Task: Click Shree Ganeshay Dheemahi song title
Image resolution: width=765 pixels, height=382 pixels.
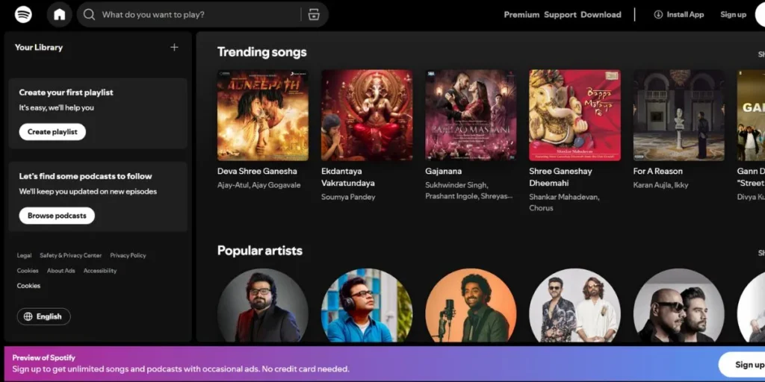Action: pyautogui.click(x=560, y=178)
